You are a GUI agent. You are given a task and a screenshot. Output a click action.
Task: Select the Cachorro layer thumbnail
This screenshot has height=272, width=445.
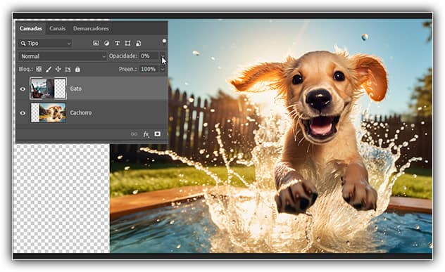49,112
